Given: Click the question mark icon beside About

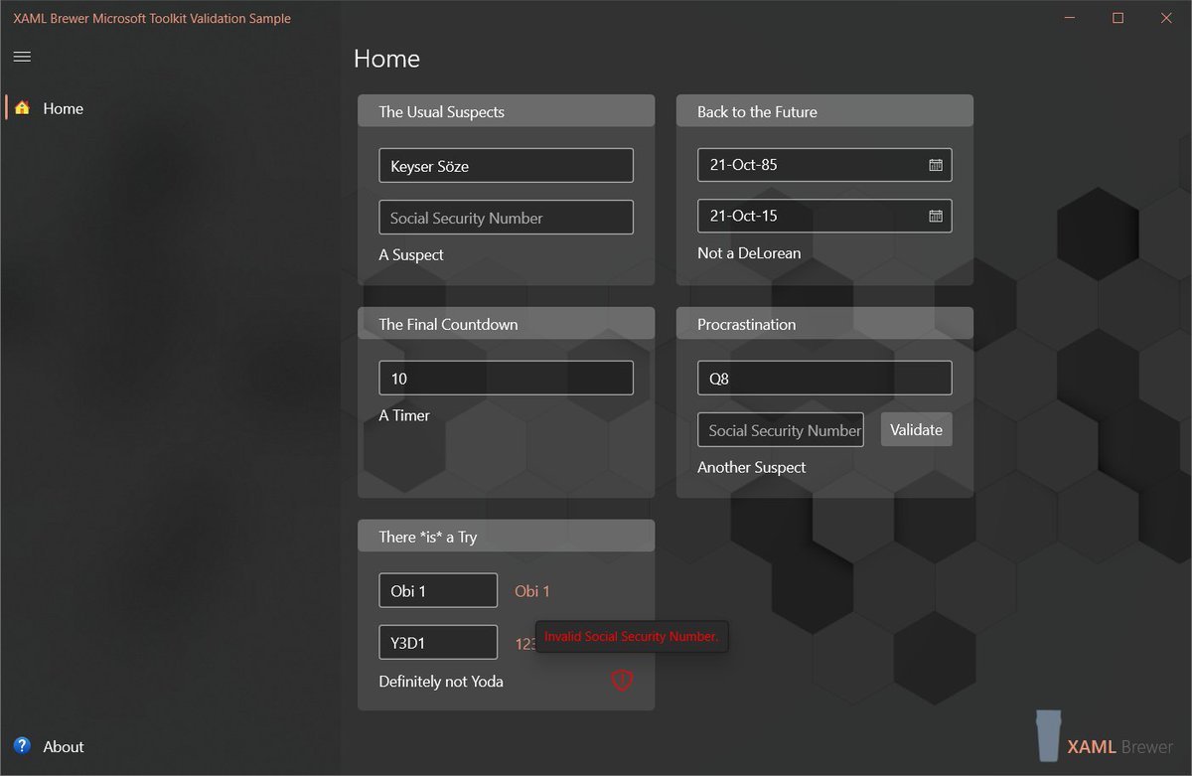Looking at the screenshot, I should (22, 746).
